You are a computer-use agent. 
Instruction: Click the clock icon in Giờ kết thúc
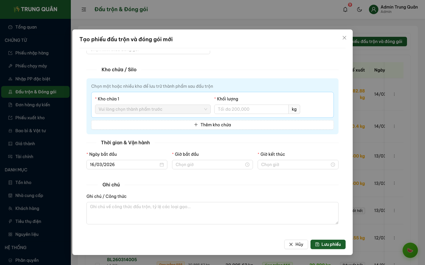pos(333,165)
